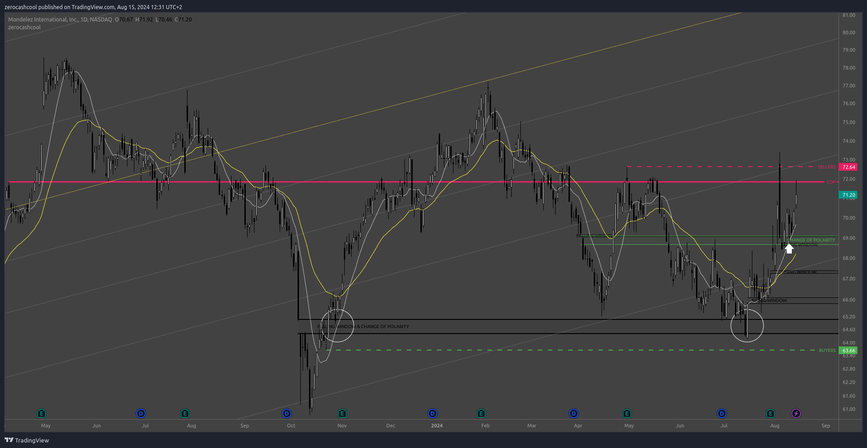The width and height of the screenshot is (867, 448).
Task: Click the earnings E marker above the first Aug label
Action: [185, 414]
